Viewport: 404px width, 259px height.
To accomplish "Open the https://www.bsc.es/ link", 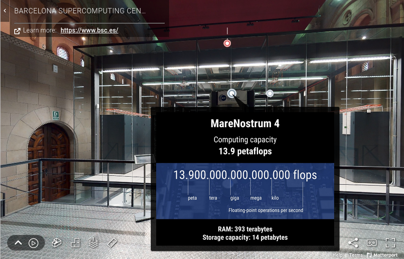I will point(89,30).
